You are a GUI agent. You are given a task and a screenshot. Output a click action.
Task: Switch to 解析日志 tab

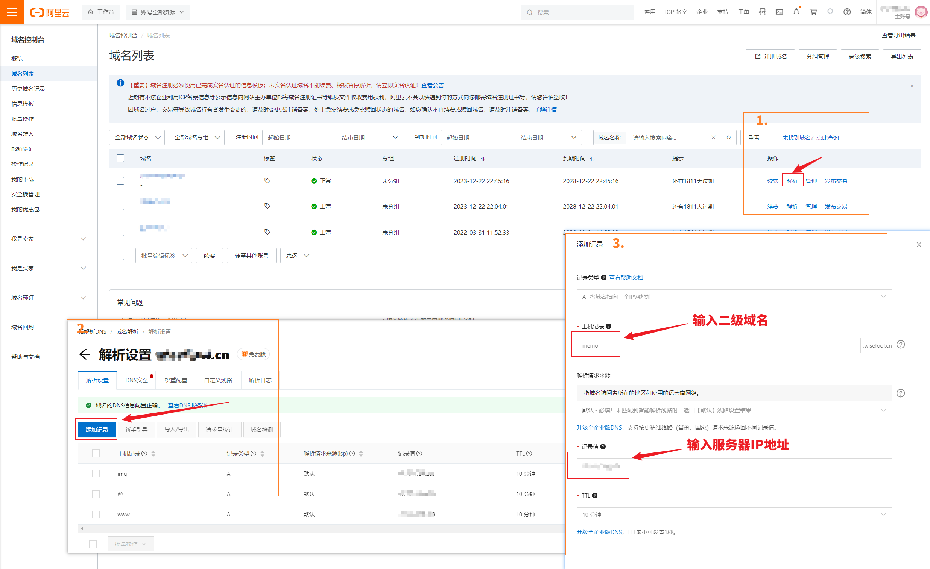pos(260,380)
